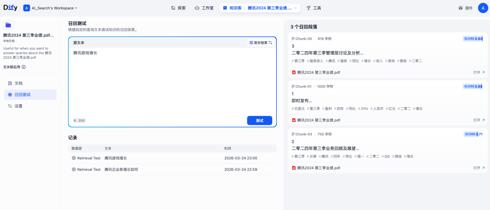Click the retrieval settings sliders icon

click(270, 43)
